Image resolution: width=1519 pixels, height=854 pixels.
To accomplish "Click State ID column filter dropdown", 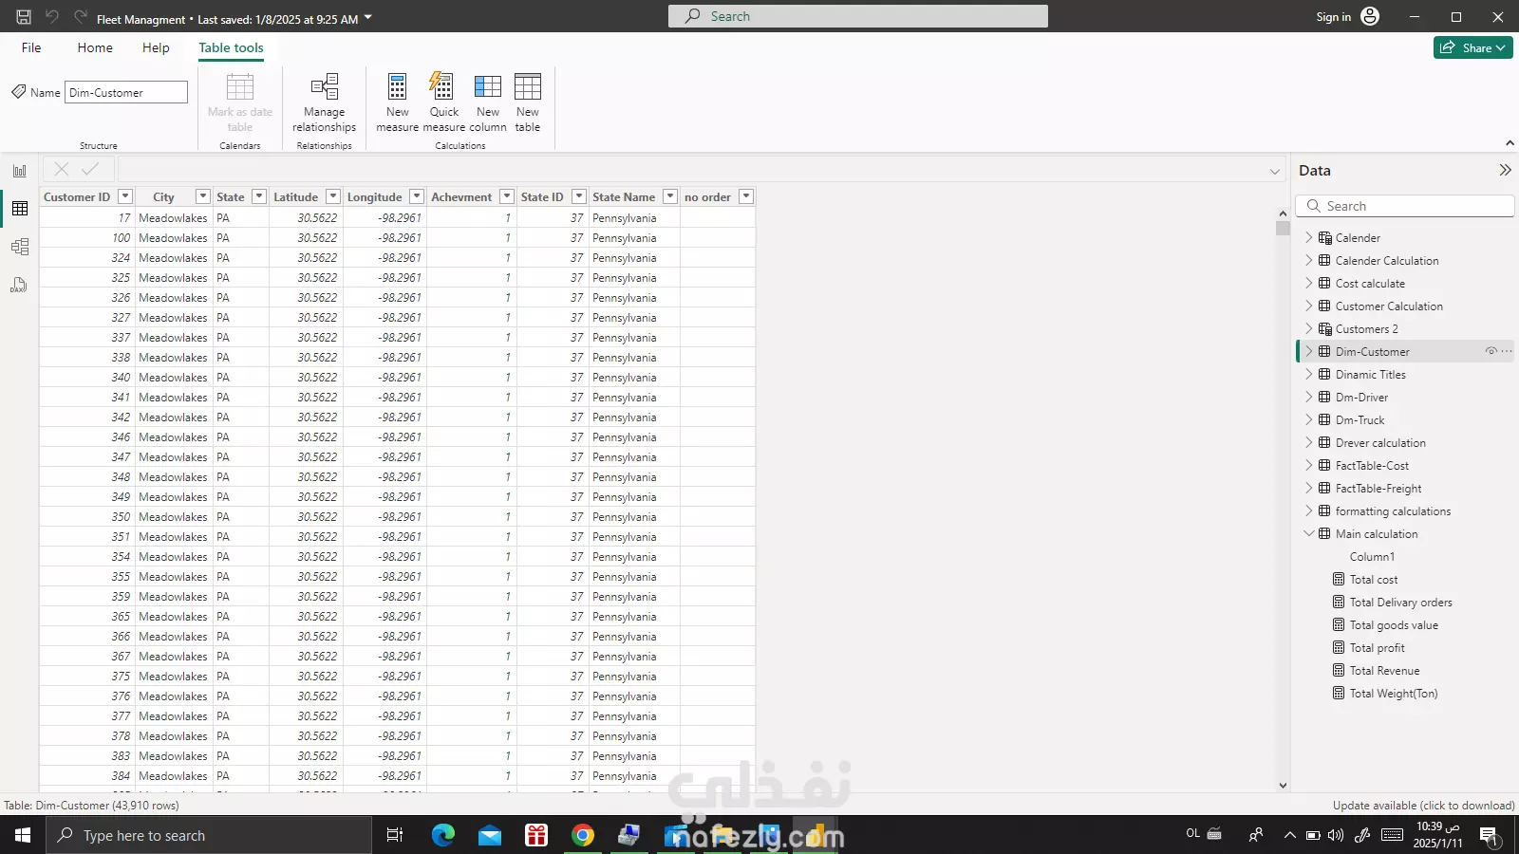I will point(578,196).
